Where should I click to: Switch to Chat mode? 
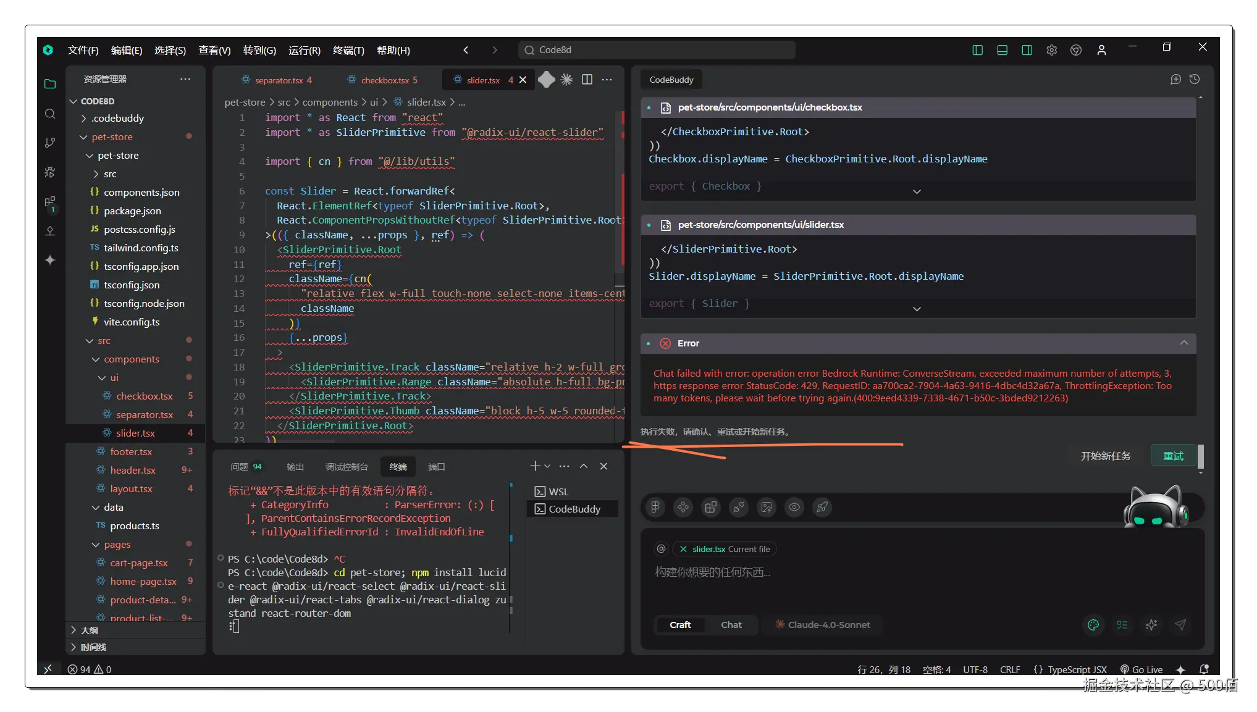pos(731,625)
